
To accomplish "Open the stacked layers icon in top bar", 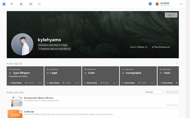I will click(x=12, y=4).
